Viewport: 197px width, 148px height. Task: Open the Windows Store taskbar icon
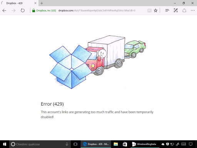tap(125, 144)
